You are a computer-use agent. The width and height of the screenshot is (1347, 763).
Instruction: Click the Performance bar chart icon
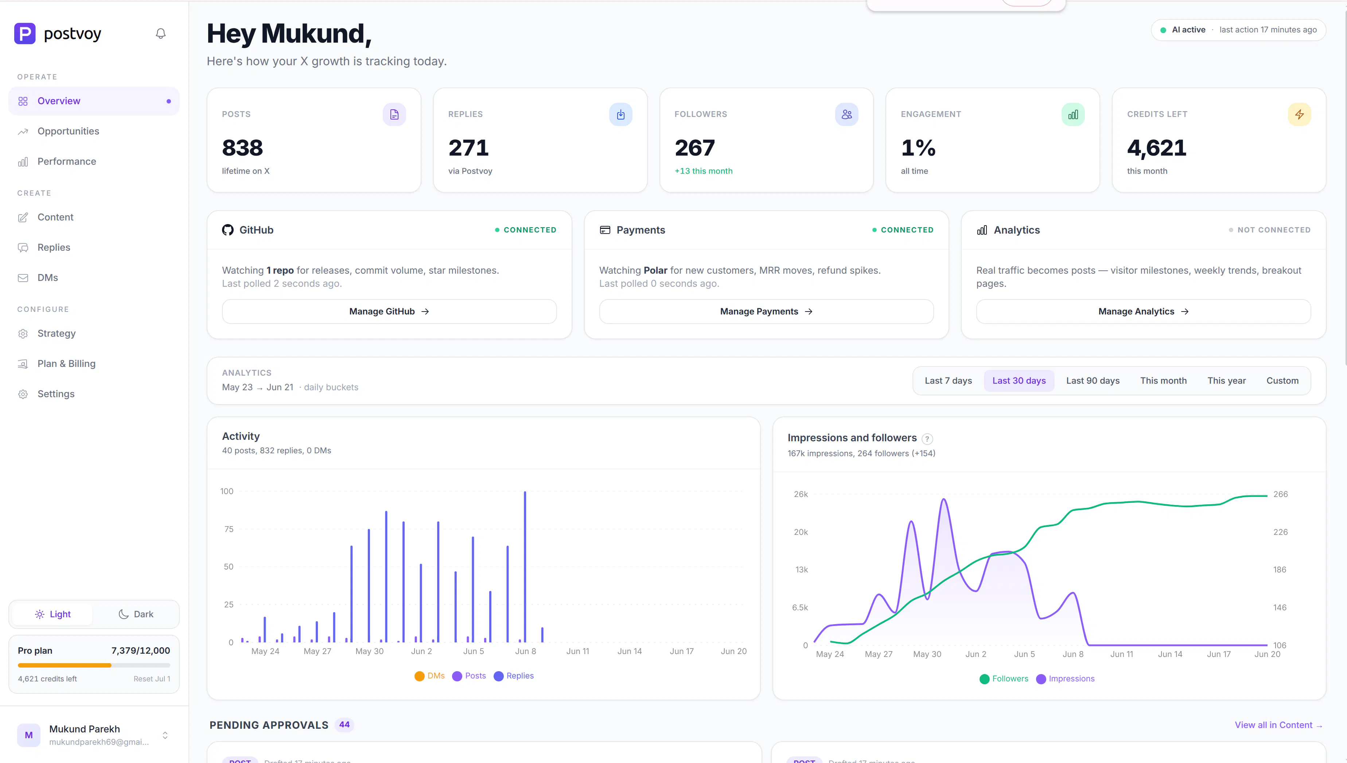(23, 162)
